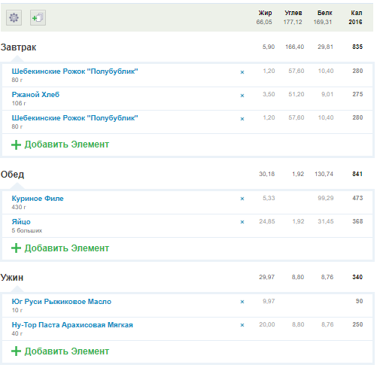Open the Яйцо food item link
The image size is (383, 377).
[21, 222]
